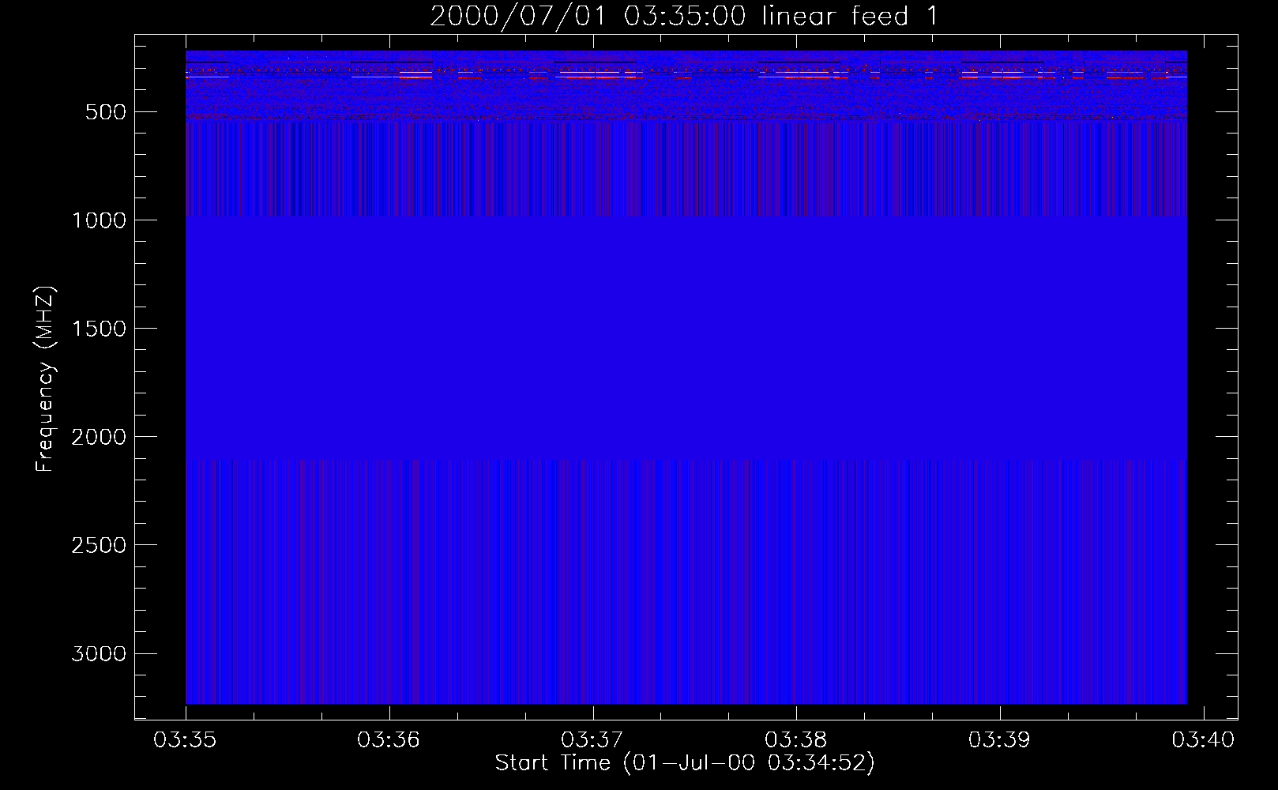Click the 'Start Time (01-Jul-00 03:34:52)' label
The width and height of the screenshot is (1278, 790).
(685, 763)
